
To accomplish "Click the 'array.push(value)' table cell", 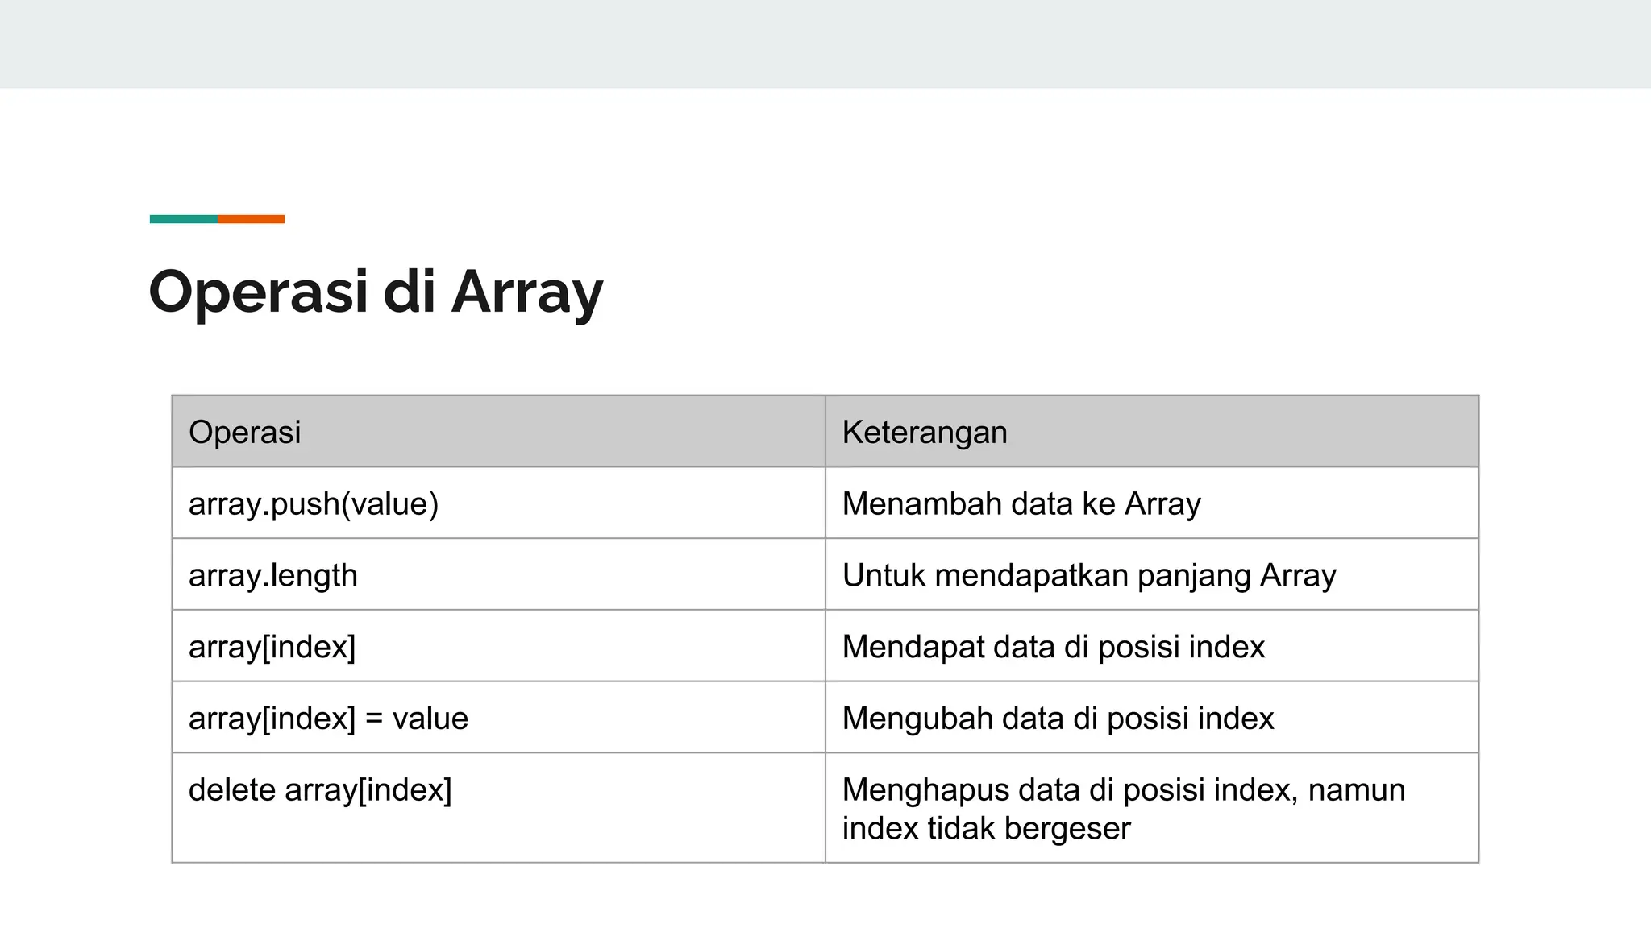I will click(x=498, y=503).
